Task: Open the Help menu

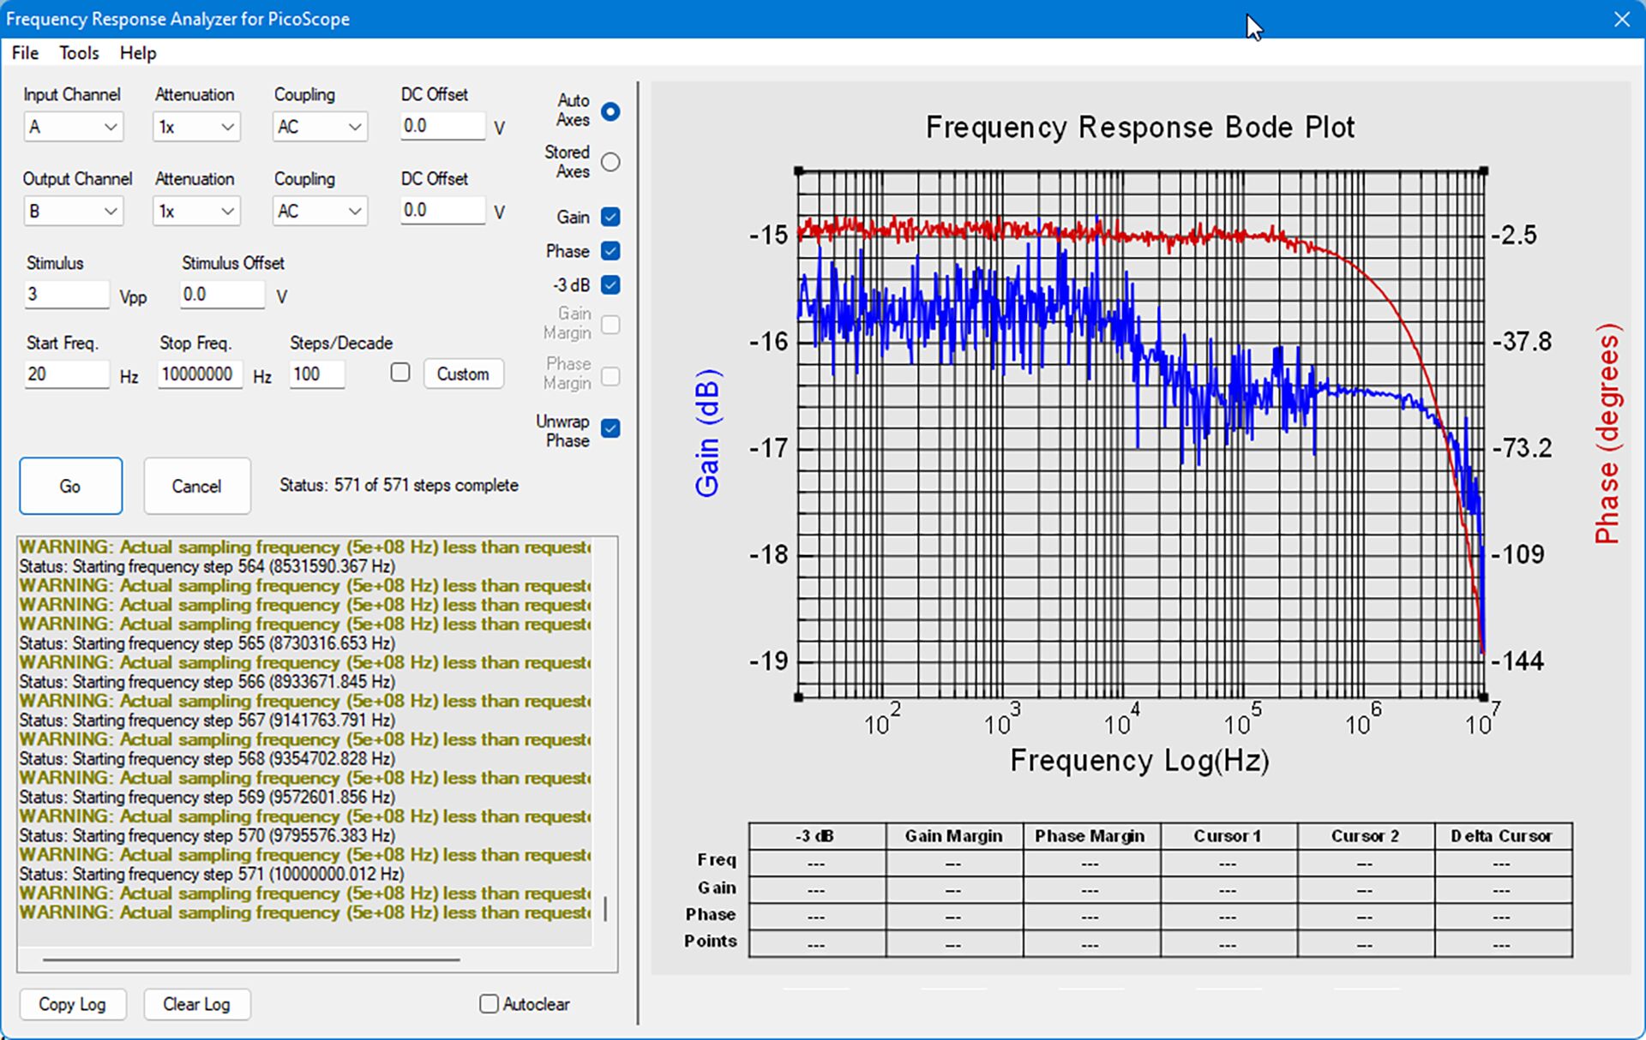Action: (x=138, y=53)
